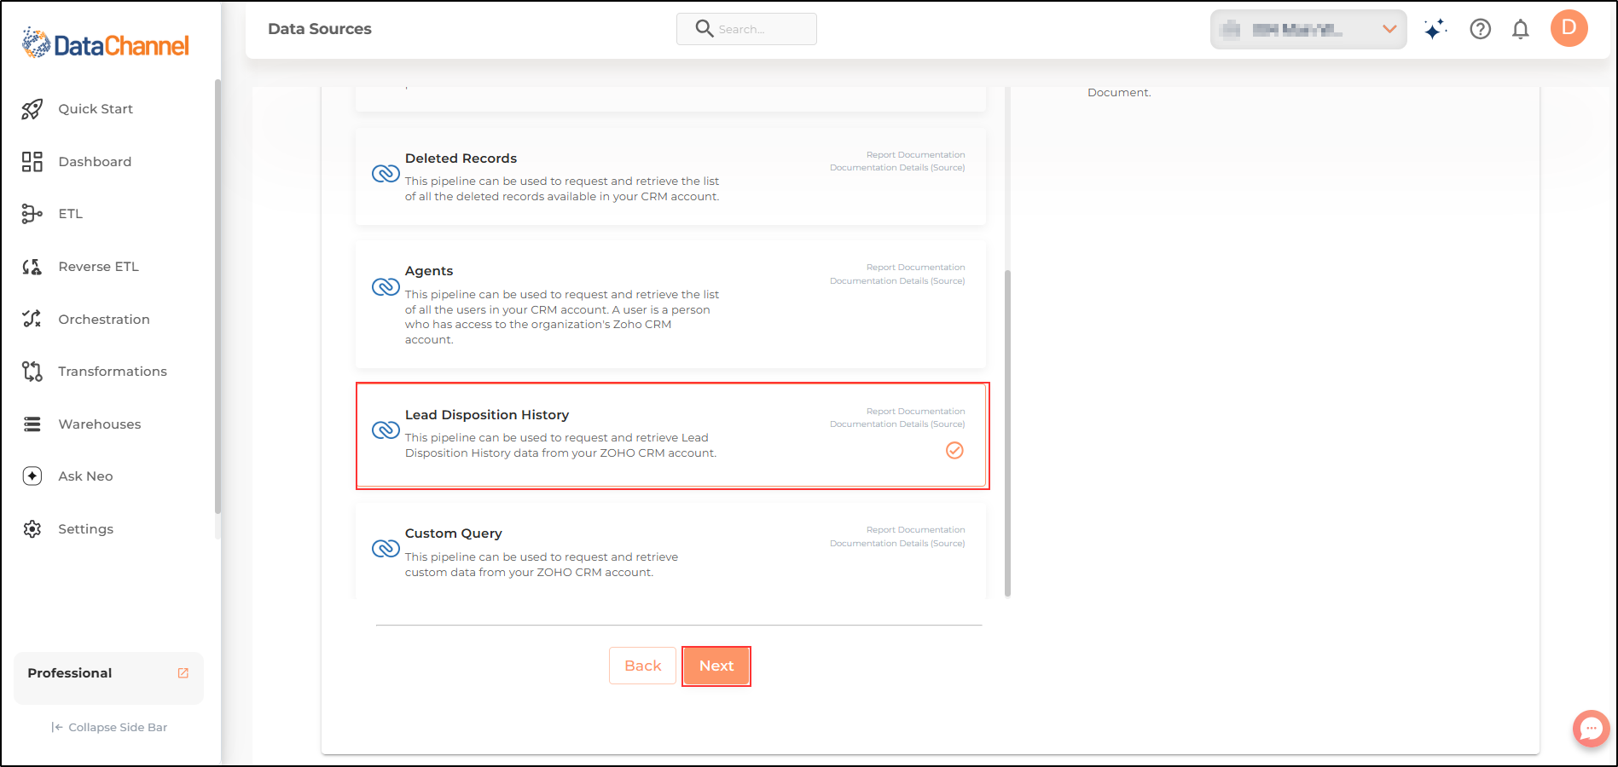The width and height of the screenshot is (1618, 767).
Task: Go to Reverse ETL menu item
Action: [x=98, y=267]
